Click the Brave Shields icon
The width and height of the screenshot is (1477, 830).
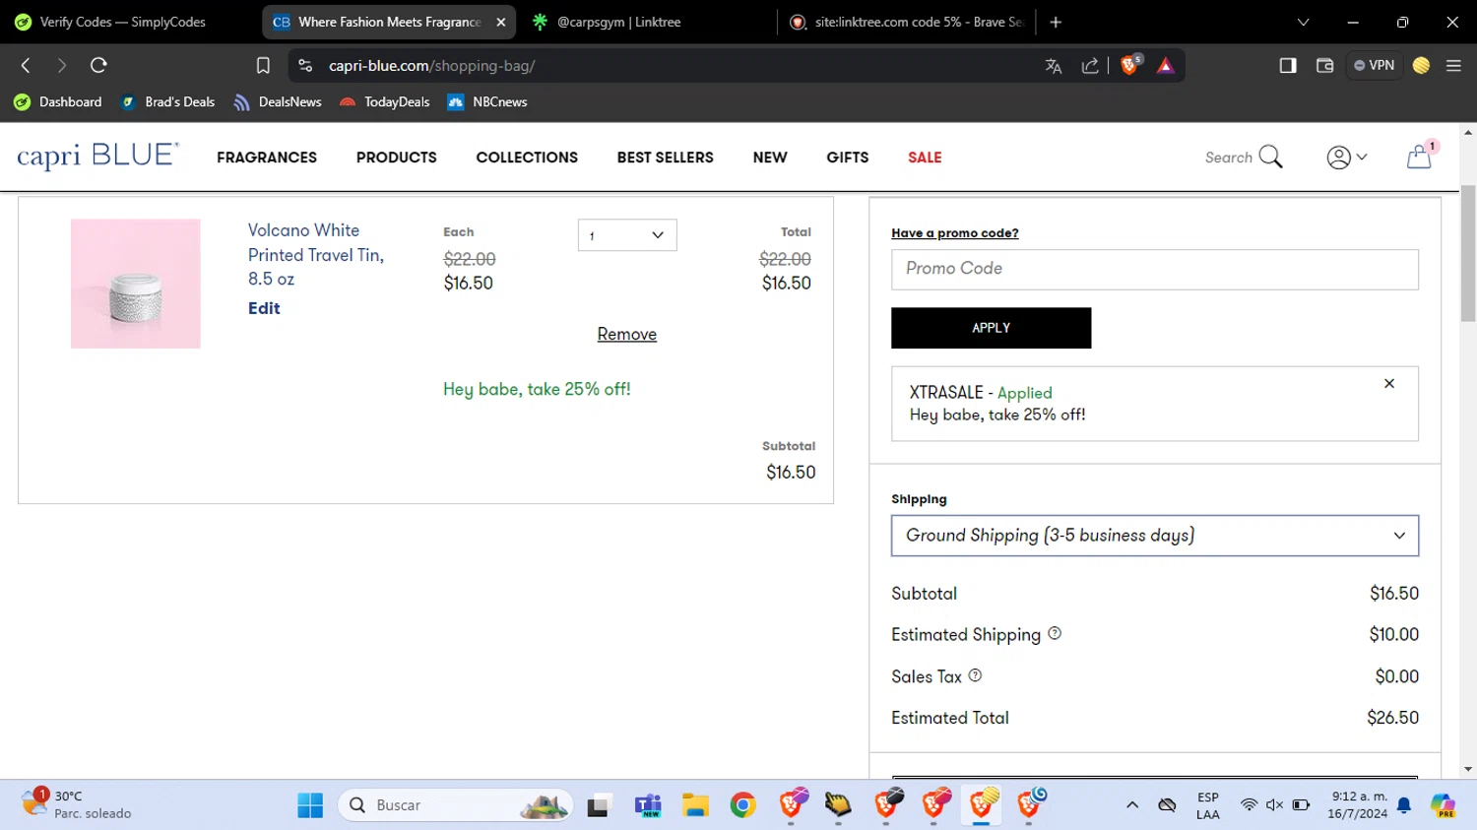(1130, 65)
